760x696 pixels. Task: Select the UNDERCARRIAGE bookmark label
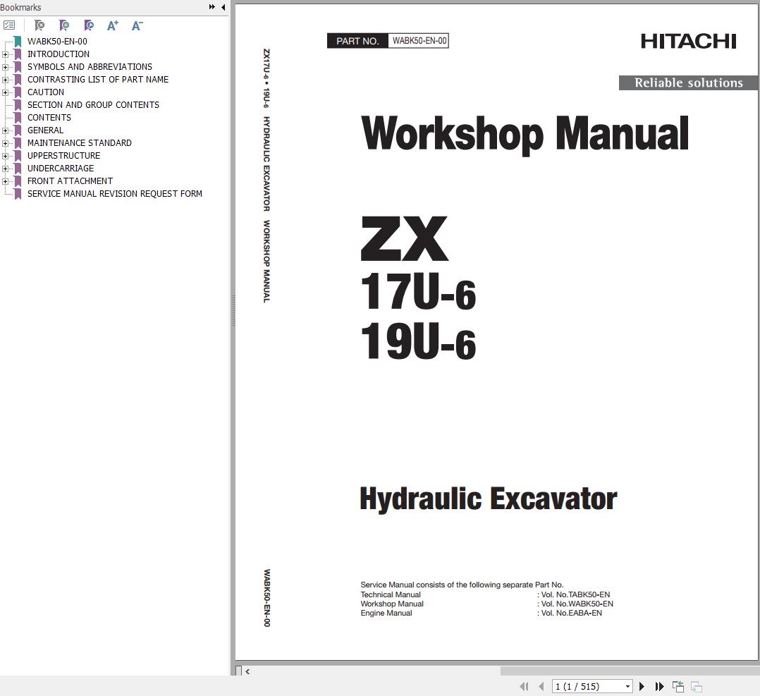pyautogui.click(x=61, y=169)
